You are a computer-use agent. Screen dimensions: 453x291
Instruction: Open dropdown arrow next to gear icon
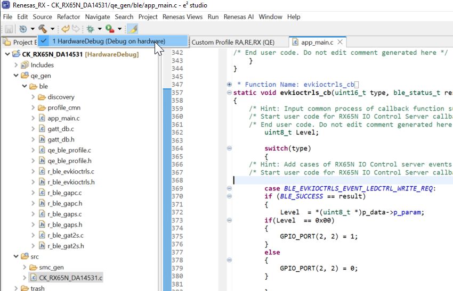[x=33, y=29]
